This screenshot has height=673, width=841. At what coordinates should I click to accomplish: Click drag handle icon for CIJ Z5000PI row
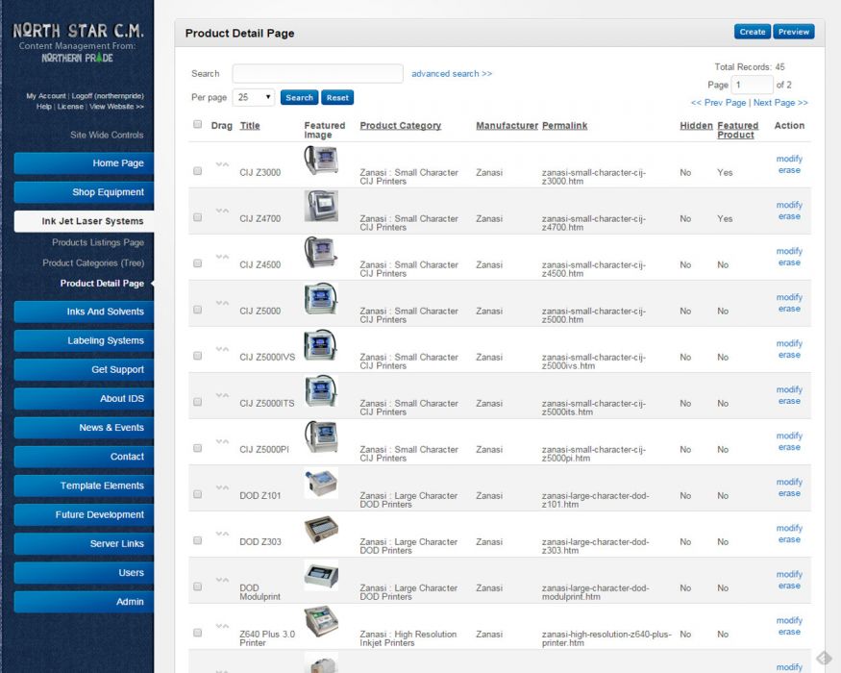[x=222, y=441]
